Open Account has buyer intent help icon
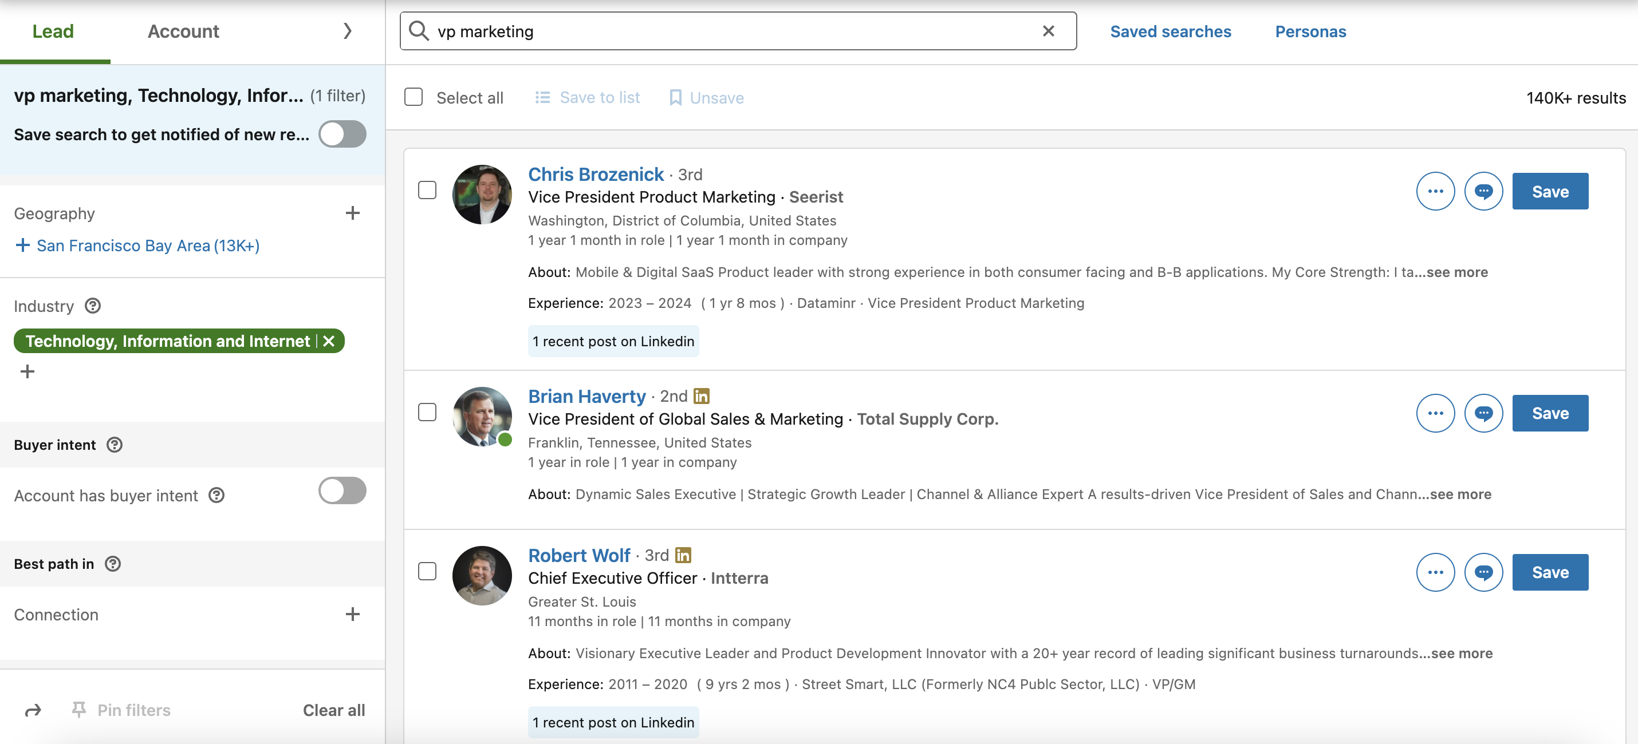 point(217,496)
